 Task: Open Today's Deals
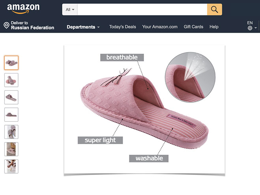[x=123, y=27]
